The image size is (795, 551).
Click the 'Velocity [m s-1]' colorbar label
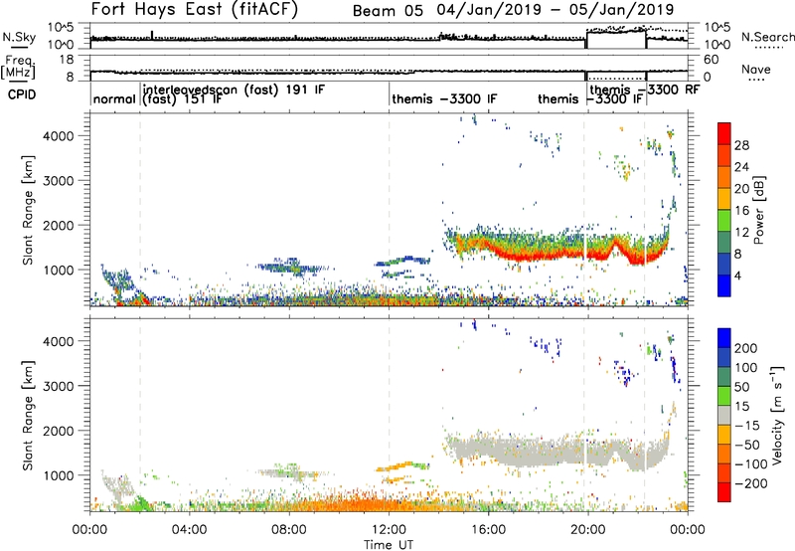[x=777, y=415]
